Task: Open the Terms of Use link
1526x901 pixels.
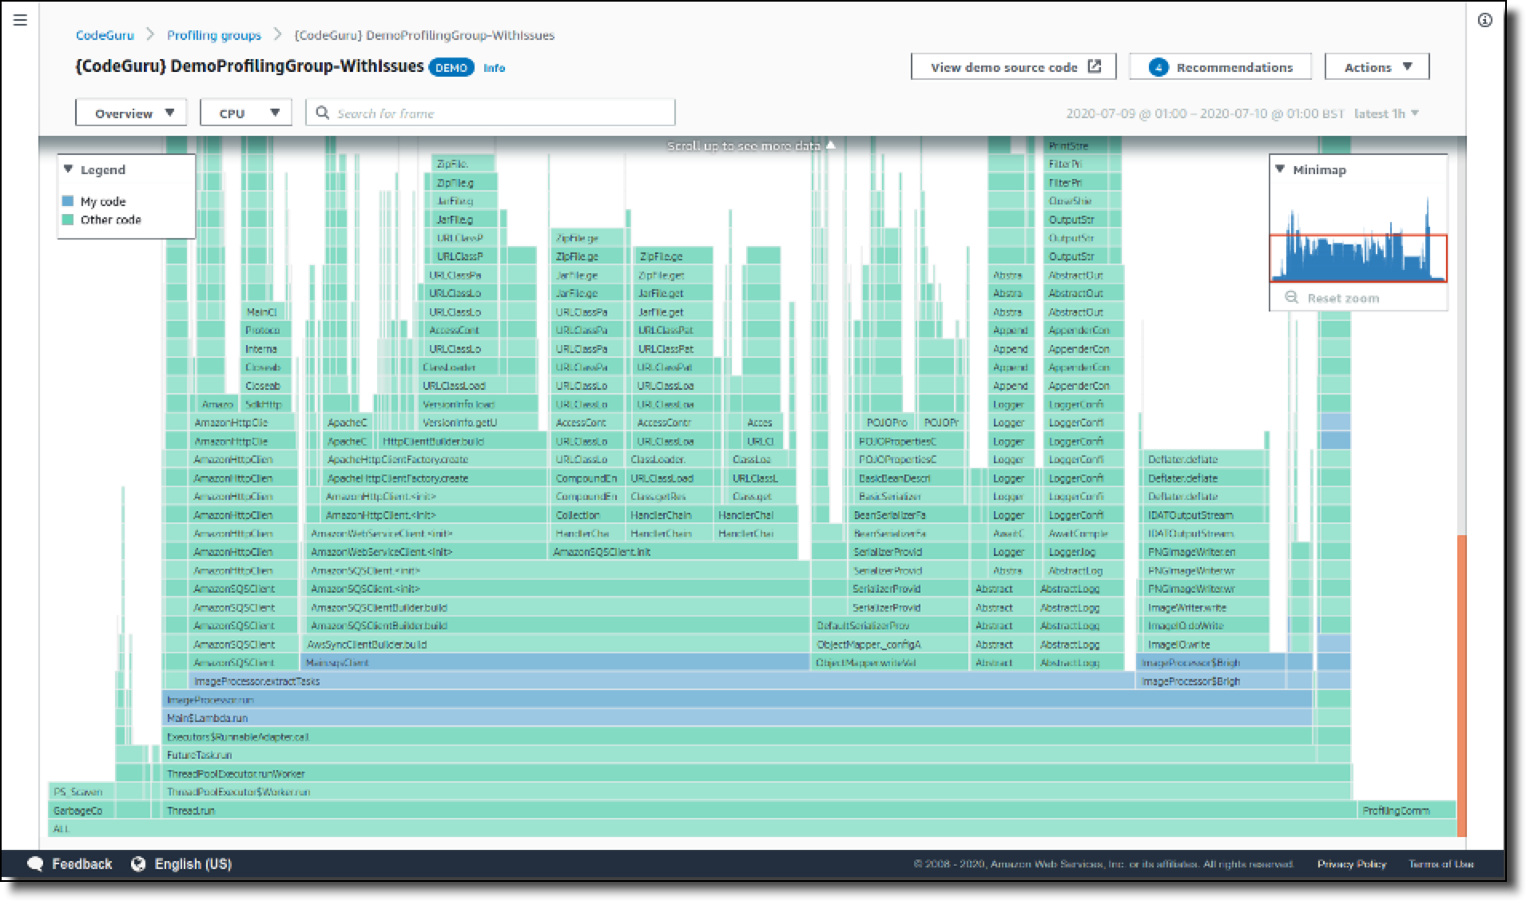Action: coord(1441,864)
